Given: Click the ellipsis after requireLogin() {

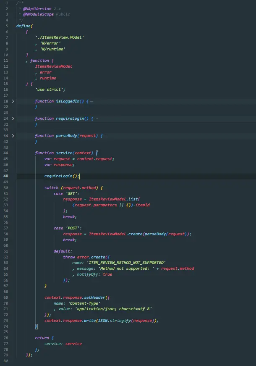Looking at the screenshot, I should 96,119.
